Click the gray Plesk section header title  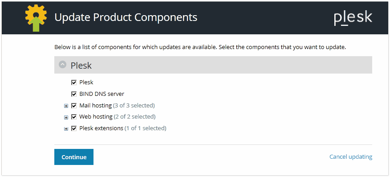pyautogui.click(x=81, y=65)
